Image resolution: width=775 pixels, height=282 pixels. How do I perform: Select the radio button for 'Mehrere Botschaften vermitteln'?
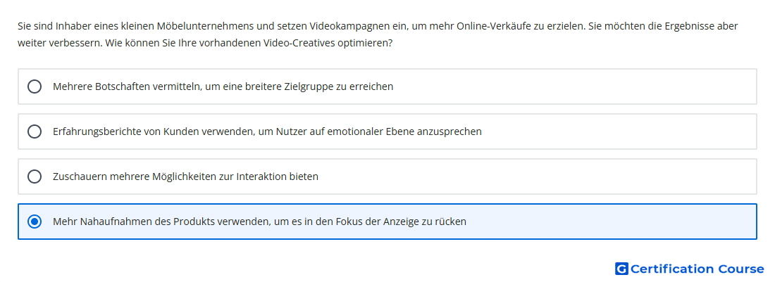tap(35, 86)
